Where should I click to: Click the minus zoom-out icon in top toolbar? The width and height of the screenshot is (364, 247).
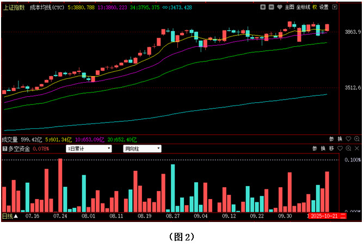tap(271, 7)
